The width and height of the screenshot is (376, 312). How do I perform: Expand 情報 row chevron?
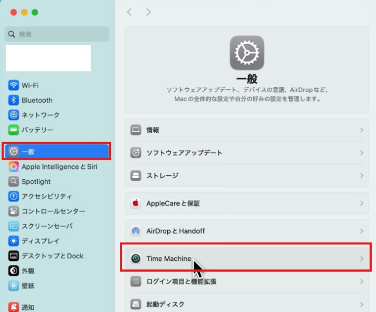[x=361, y=130]
